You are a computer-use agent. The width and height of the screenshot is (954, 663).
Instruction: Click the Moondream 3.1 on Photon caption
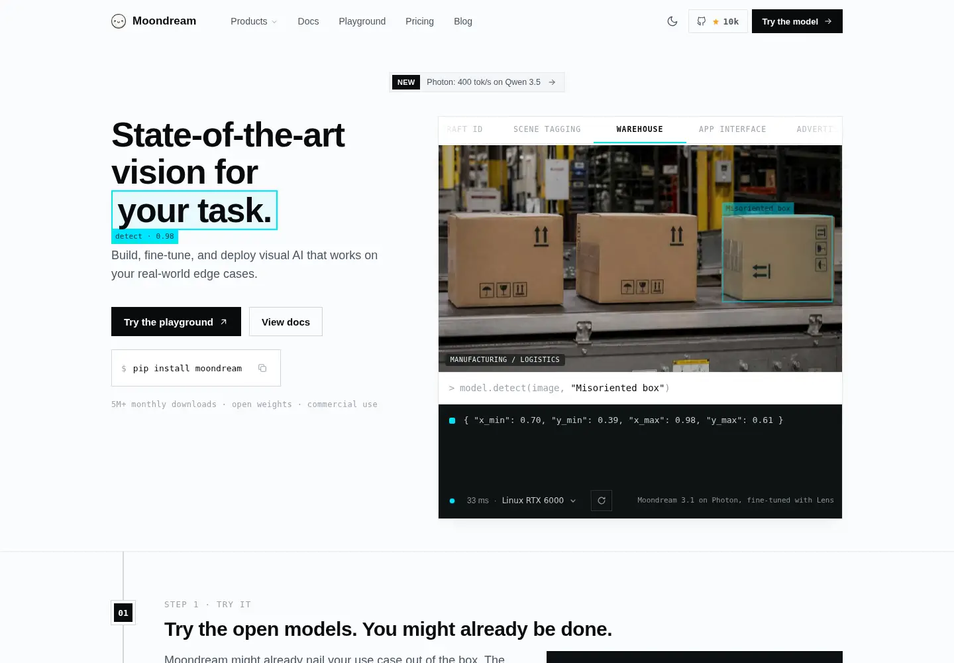click(735, 501)
